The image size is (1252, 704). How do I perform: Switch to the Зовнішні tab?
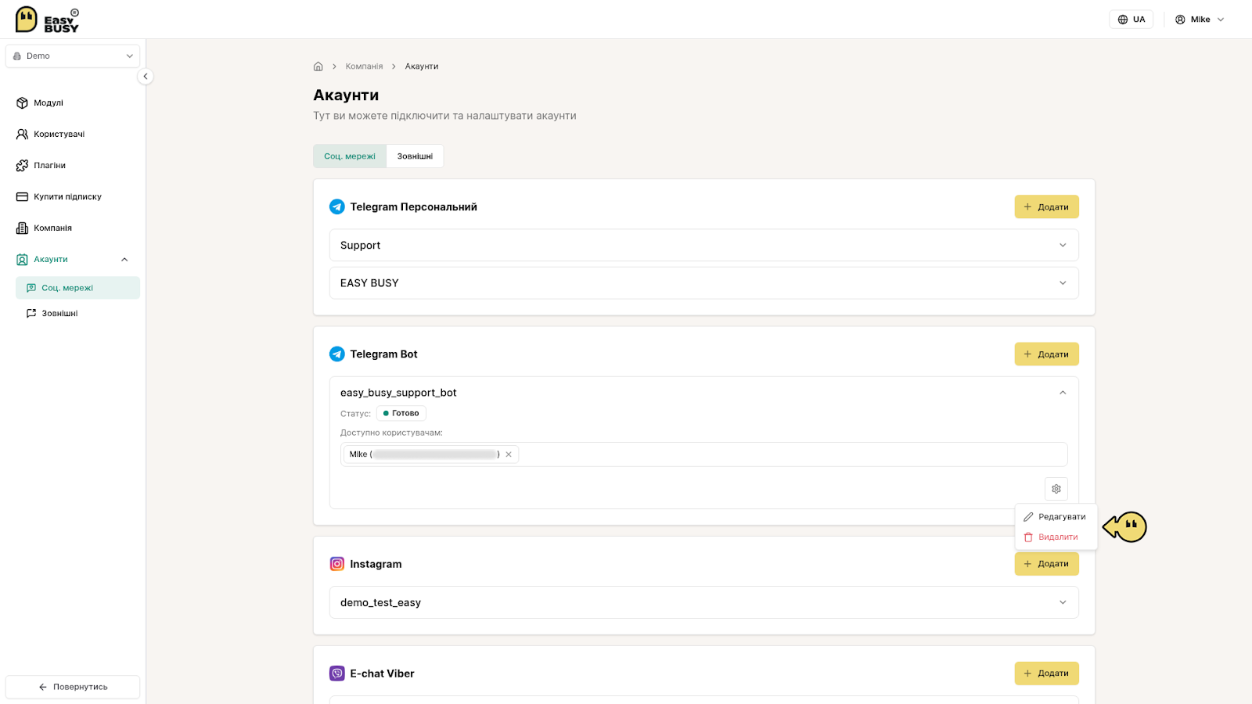pyautogui.click(x=415, y=156)
